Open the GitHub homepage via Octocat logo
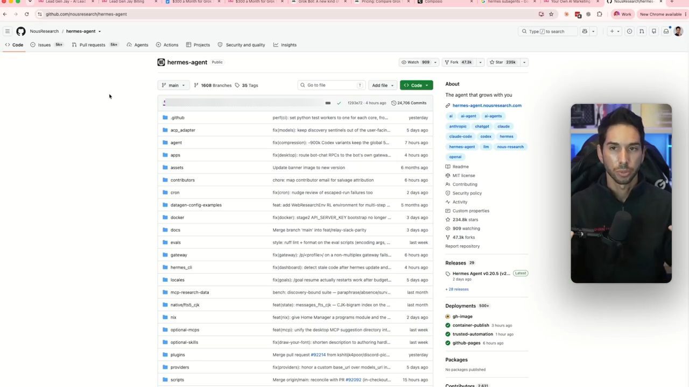The height and width of the screenshot is (387, 689). click(x=21, y=31)
